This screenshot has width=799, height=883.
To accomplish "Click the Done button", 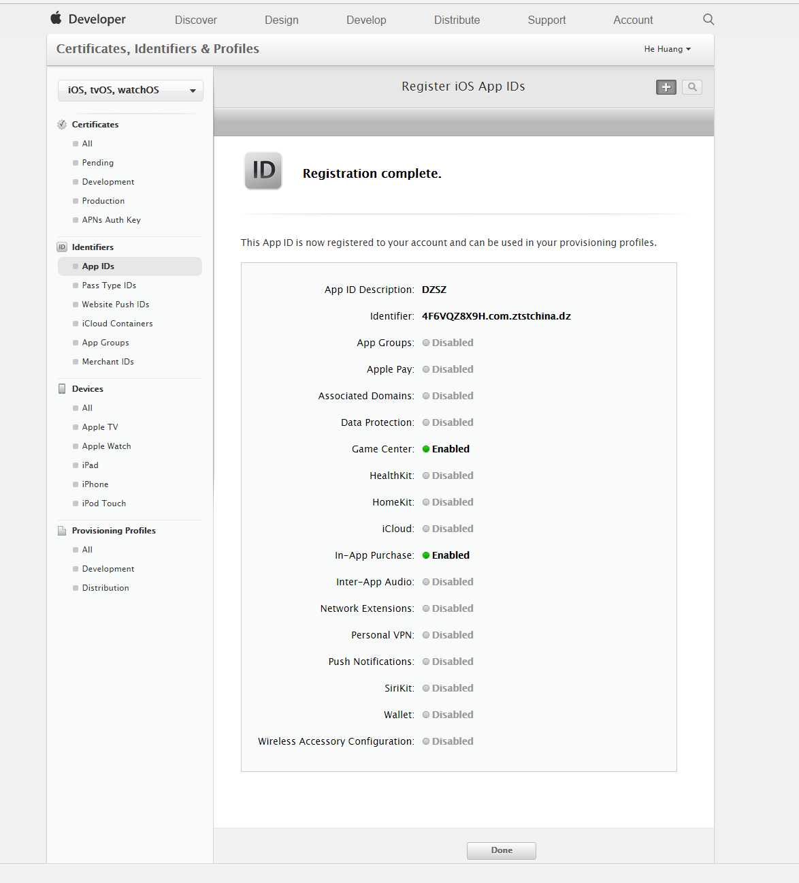I will point(502,850).
